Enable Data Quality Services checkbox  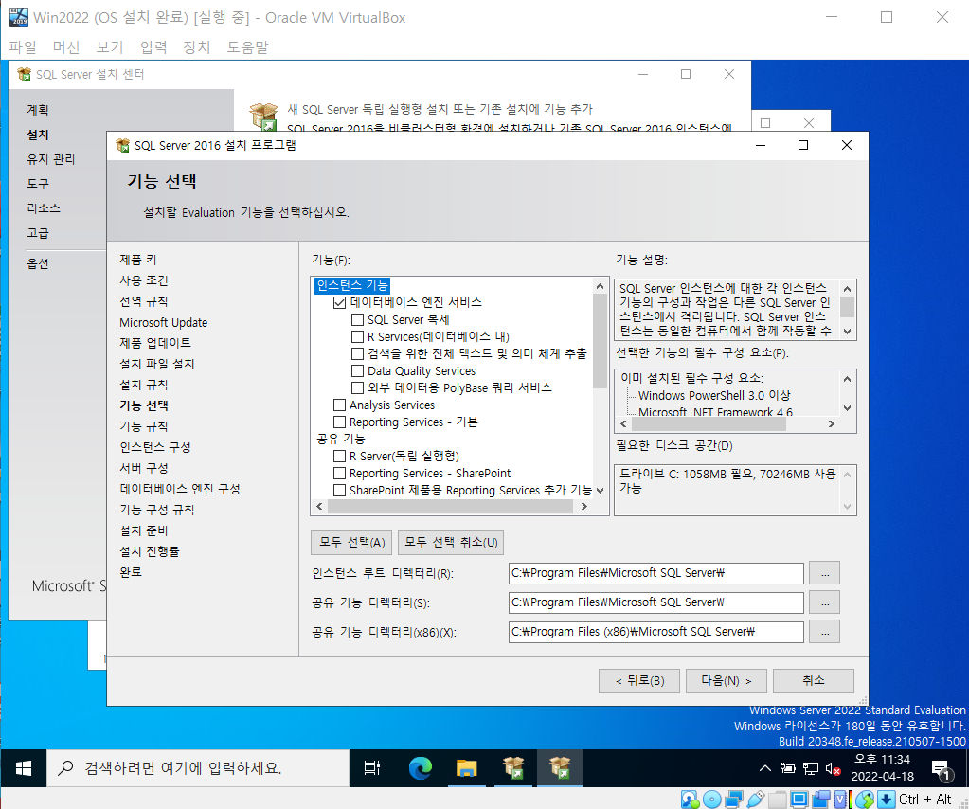tap(357, 370)
